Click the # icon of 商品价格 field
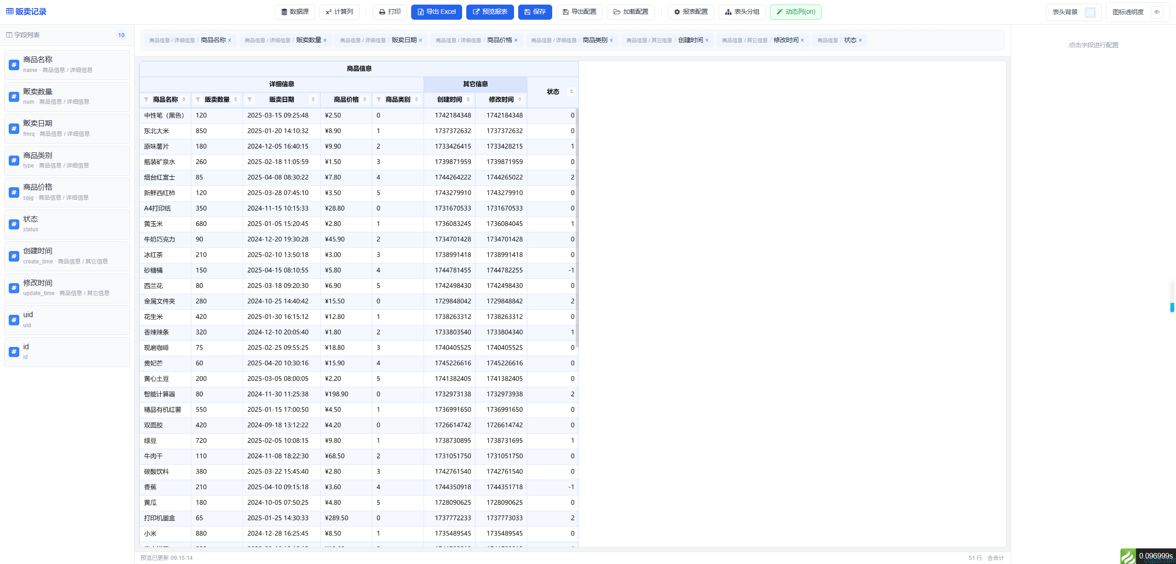The width and height of the screenshot is (1176, 564). 14,192
